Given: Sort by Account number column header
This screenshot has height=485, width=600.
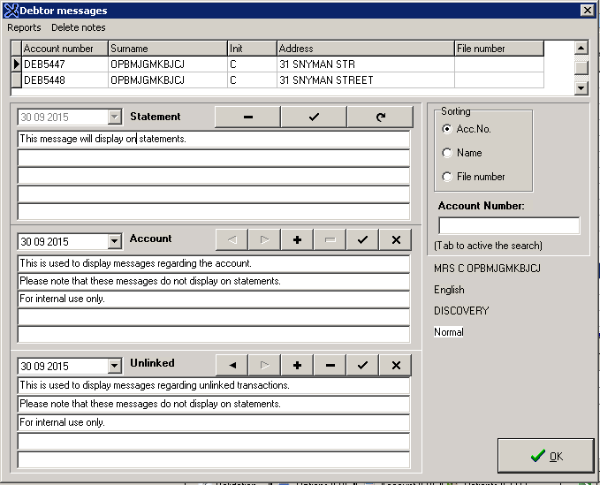Looking at the screenshot, I should point(65,49).
